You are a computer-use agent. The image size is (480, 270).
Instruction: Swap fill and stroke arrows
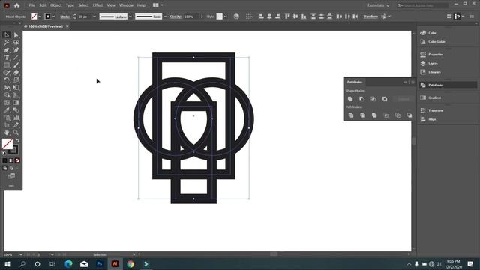pos(17,141)
